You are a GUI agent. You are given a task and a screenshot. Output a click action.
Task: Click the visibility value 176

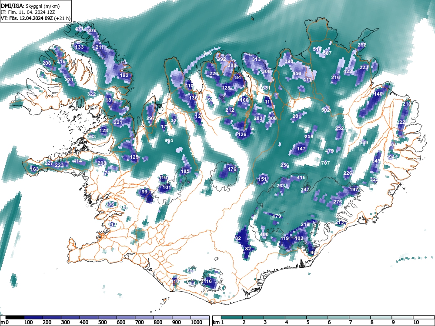pyautogui.click(x=232, y=169)
